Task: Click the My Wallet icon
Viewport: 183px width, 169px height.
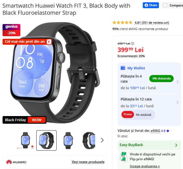Action: (x=123, y=68)
